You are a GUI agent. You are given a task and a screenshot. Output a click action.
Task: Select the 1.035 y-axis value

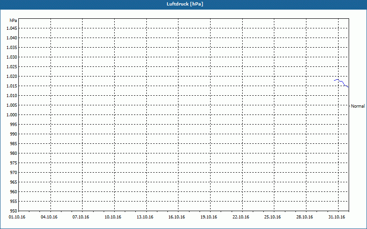point(12,48)
